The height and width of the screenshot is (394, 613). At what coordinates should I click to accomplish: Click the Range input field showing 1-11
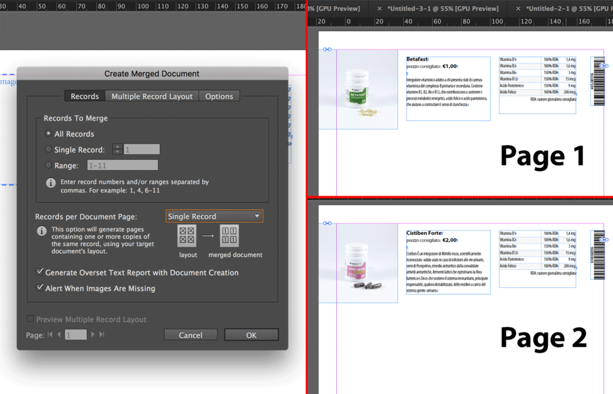coord(122,165)
